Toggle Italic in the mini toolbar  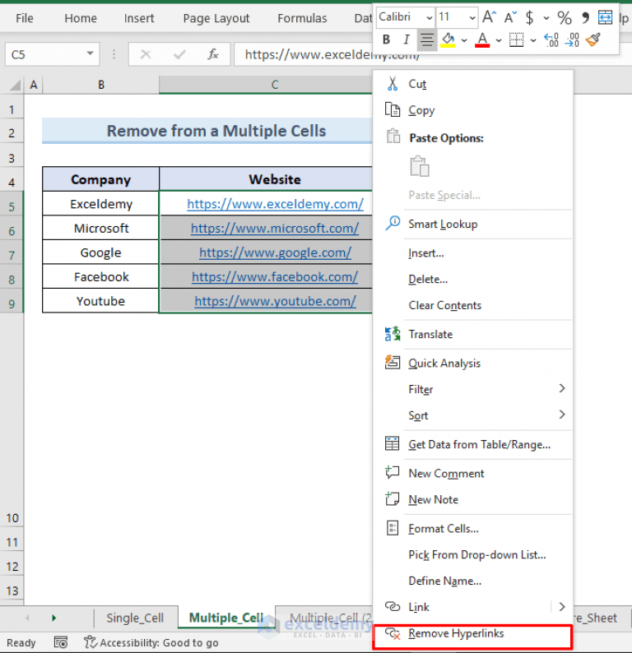407,40
